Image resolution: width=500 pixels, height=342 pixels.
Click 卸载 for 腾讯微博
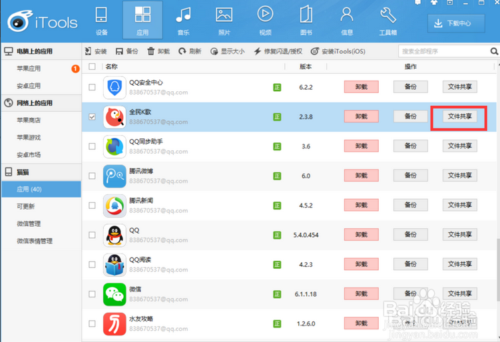[362, 175]
